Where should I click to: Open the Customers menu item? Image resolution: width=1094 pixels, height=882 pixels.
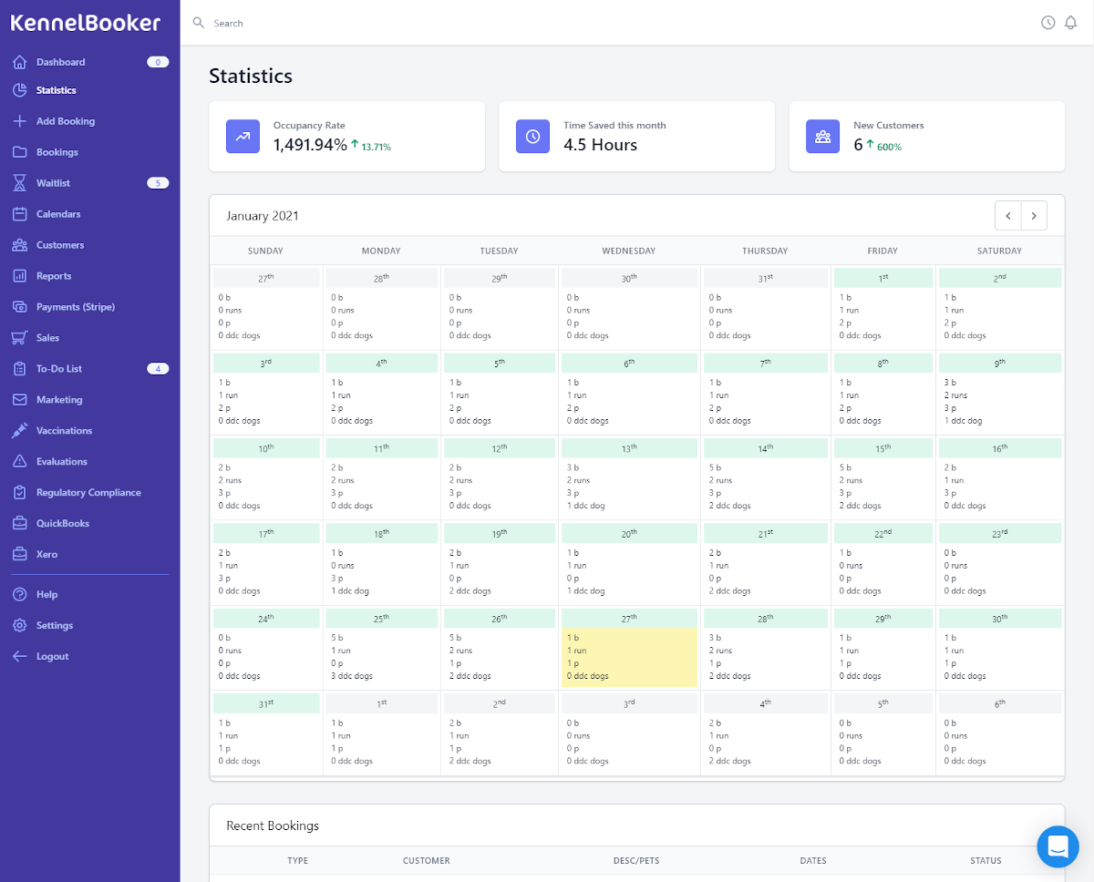pyautogui.click(x=60, y=245)
